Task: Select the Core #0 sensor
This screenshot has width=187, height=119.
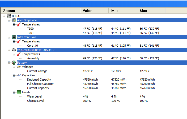Action: point(32,46)
